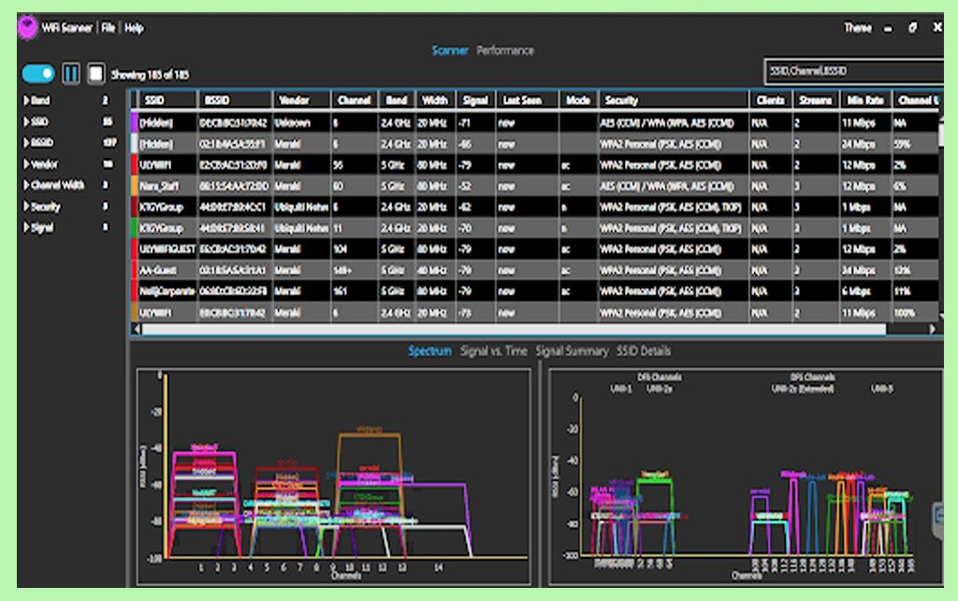Open the Signal vs. Time tab
Screen dimensions: 958x601
pyautogui.click(x=494, y=351)
